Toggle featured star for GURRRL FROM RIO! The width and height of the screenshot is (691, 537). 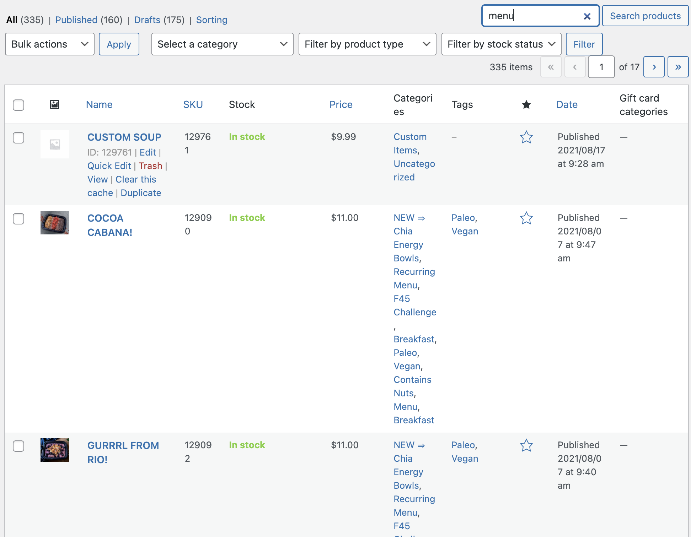[x=526, y=445]
